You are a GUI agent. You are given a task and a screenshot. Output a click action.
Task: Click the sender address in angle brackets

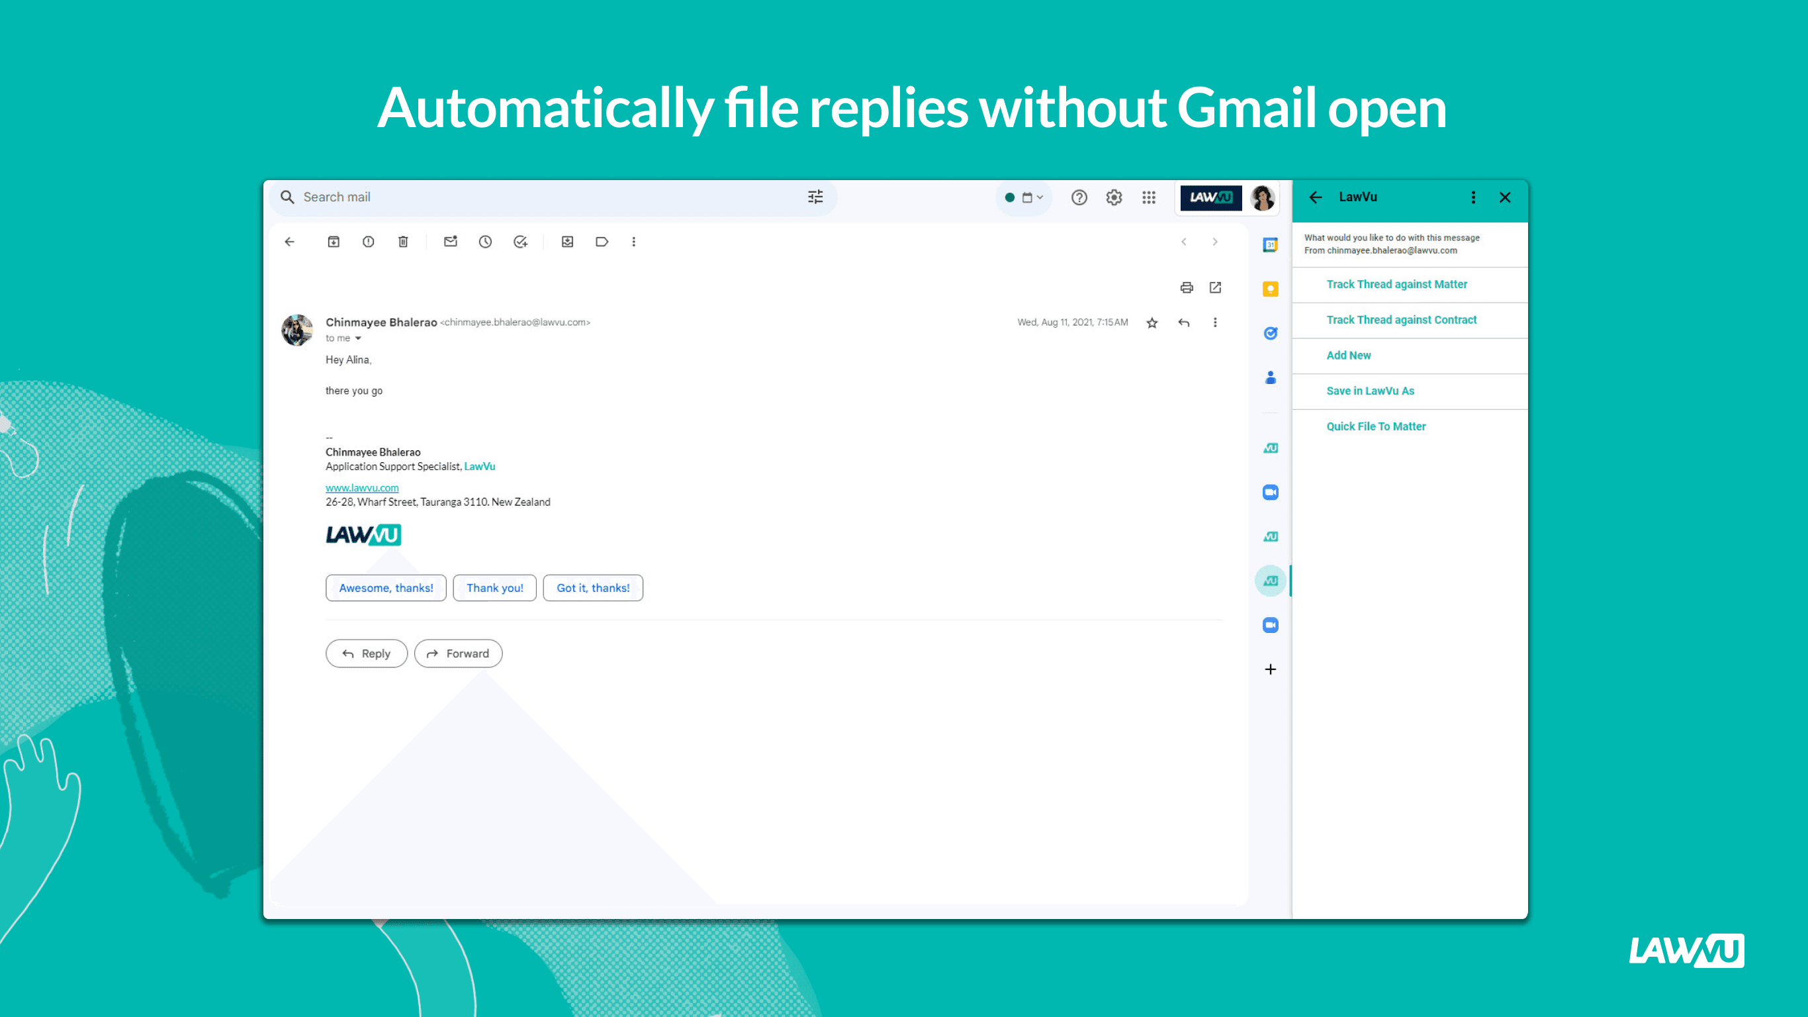pos(515,322)
